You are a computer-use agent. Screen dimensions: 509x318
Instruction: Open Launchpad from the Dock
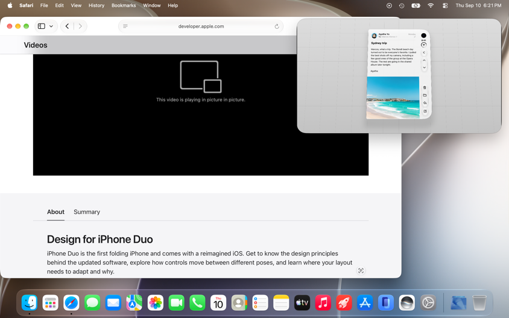(x=50, y=303)
